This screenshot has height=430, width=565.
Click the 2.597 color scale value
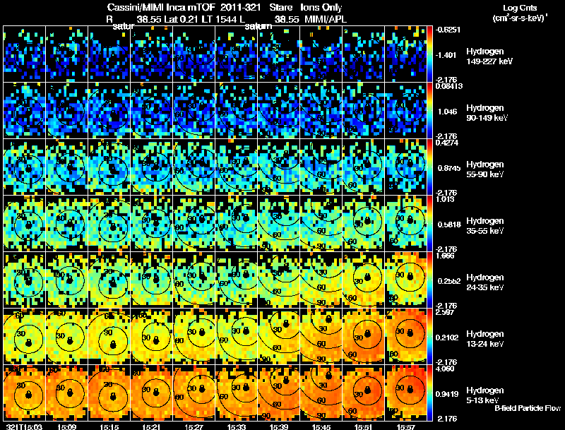point(446,312)
